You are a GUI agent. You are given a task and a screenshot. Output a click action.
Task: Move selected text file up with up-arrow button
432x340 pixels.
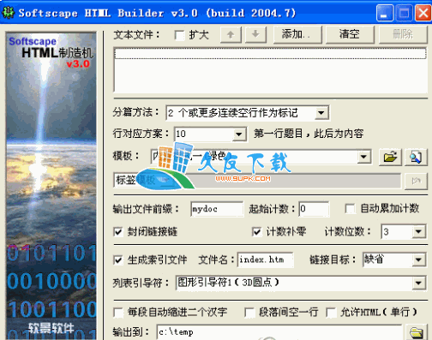(x=231, y=35)
